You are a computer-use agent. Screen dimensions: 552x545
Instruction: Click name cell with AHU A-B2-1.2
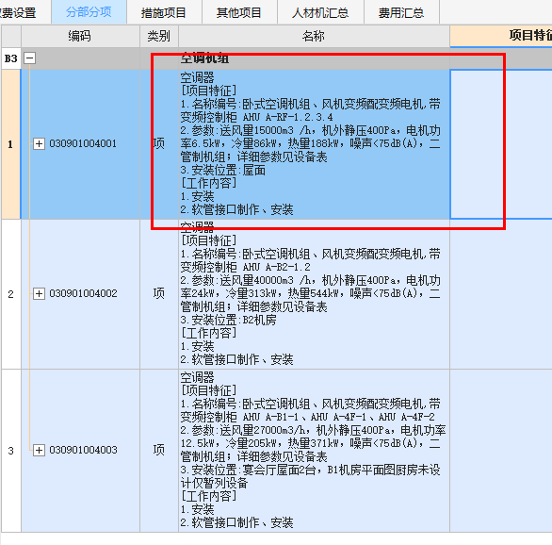314,294
